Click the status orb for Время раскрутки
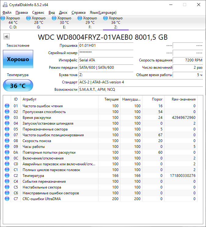 7,117
